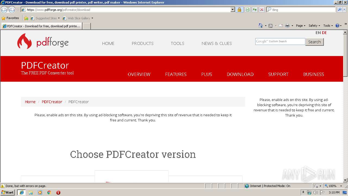Open a new blank tab
The width and height of the screenshot is (348, 196).
87,26
